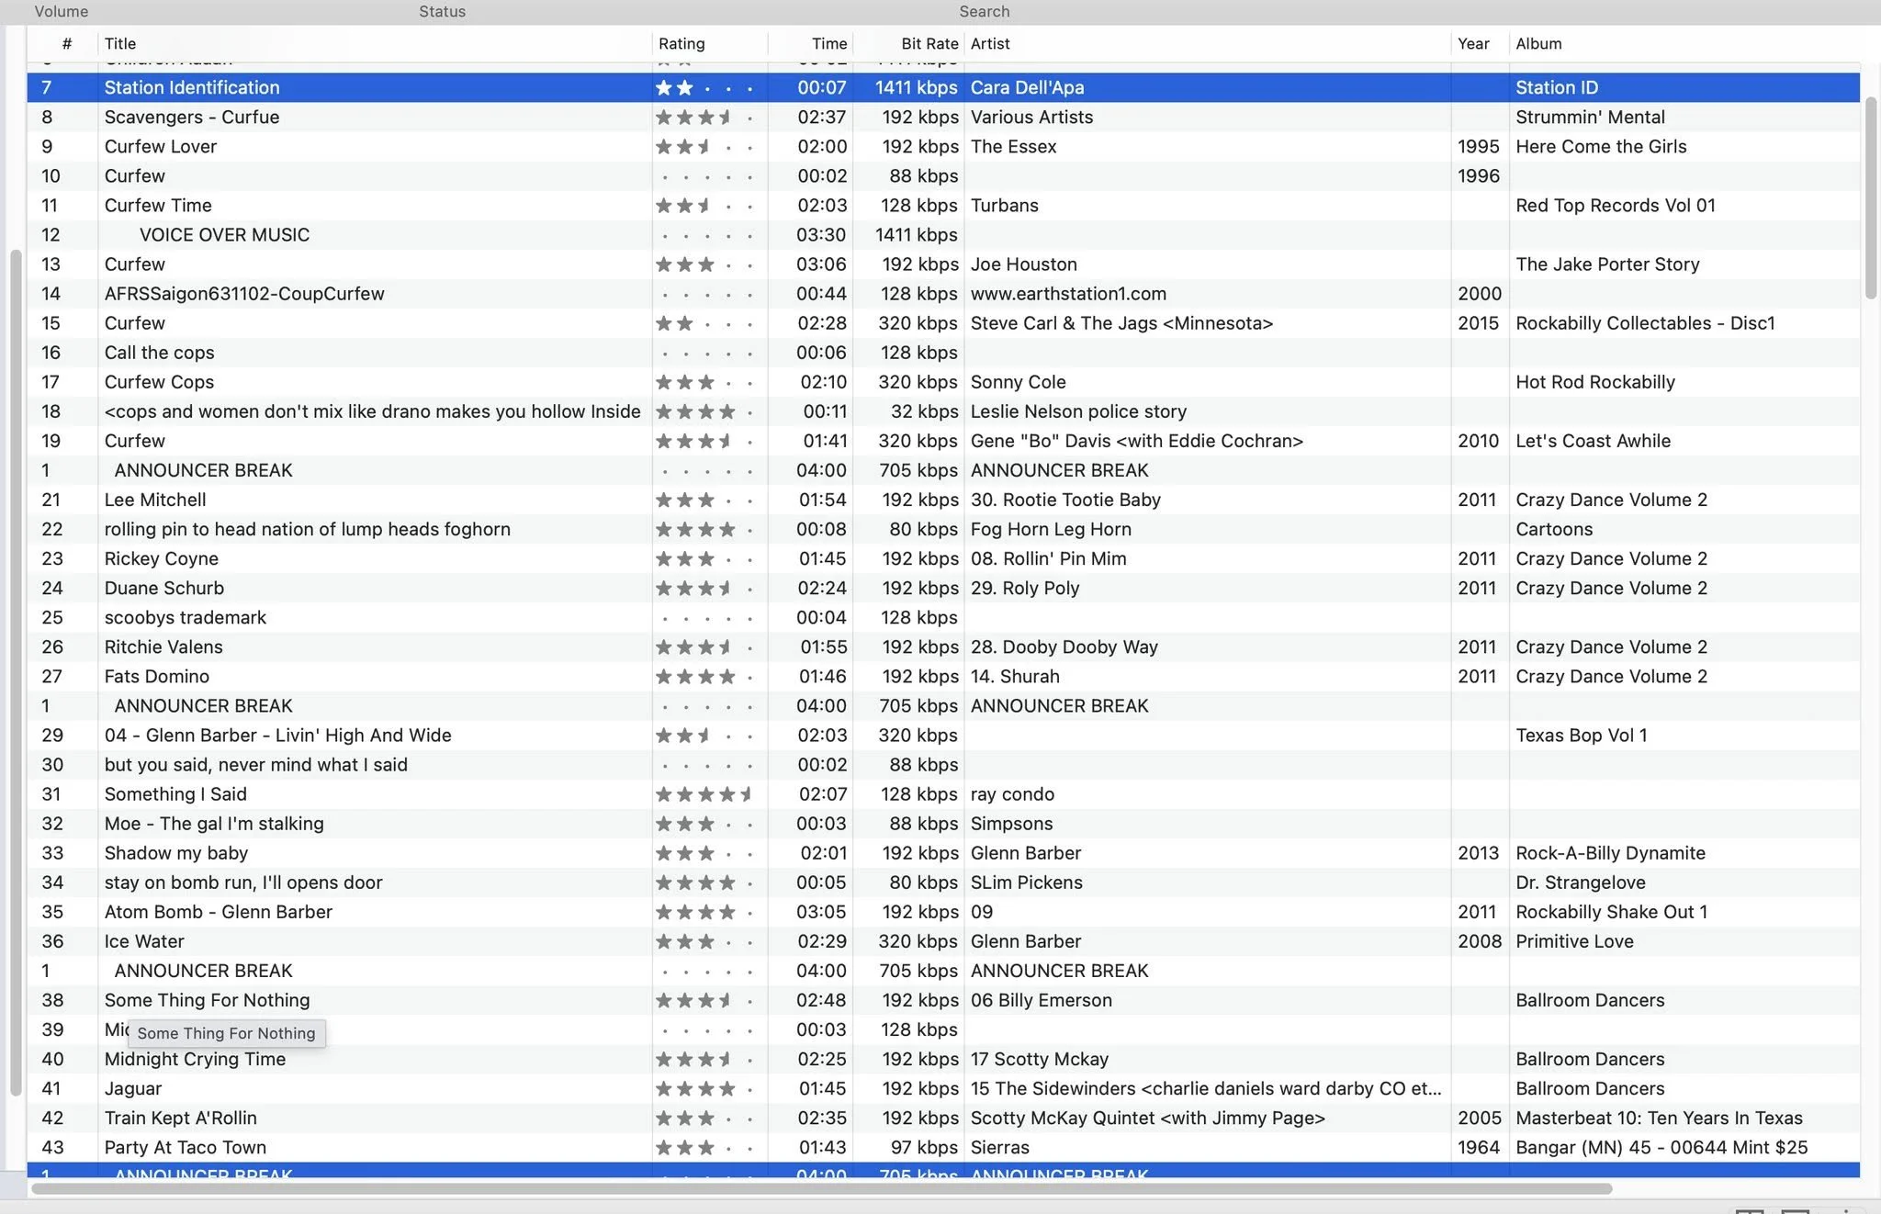Click the Search label at the top
This screenshot has height=1214, width=1881.
pos(985,11)
